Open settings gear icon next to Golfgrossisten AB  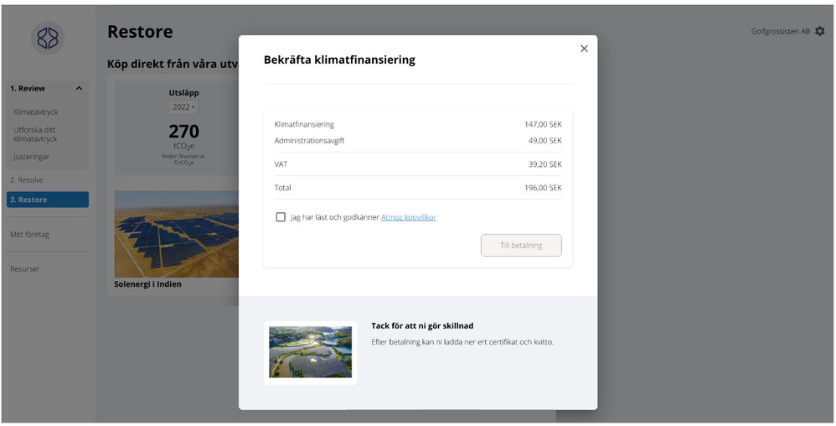point(820,31)
